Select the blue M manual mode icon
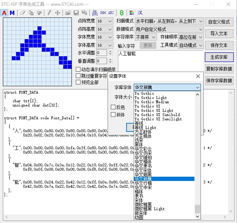 (12, 13)
